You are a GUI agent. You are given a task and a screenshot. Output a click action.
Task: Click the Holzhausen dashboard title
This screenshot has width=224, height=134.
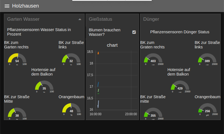pos(25,6)
